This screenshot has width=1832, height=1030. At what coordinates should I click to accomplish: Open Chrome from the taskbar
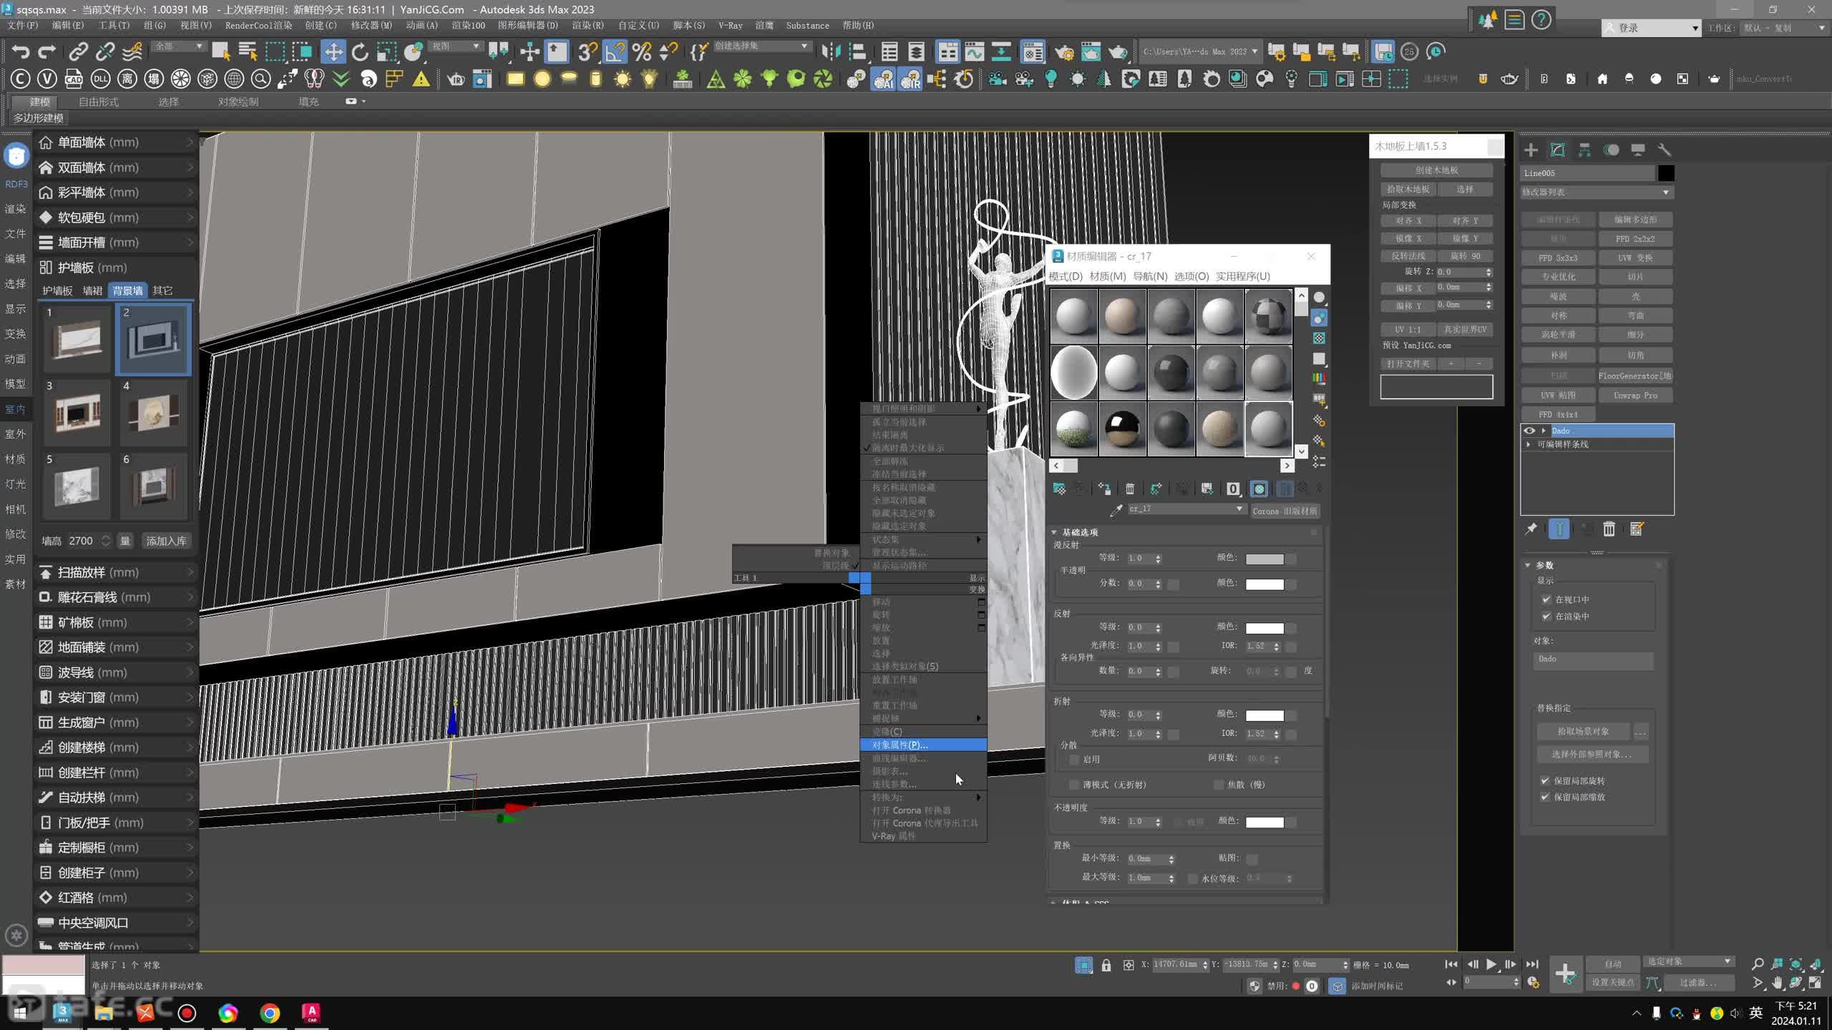[x=270, y=1013]
